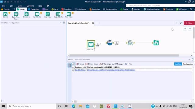Click the canvas horizontal scrollbar
Image resolution: width=195 pixels, height=109 pixels.
[x=124, y=55]
